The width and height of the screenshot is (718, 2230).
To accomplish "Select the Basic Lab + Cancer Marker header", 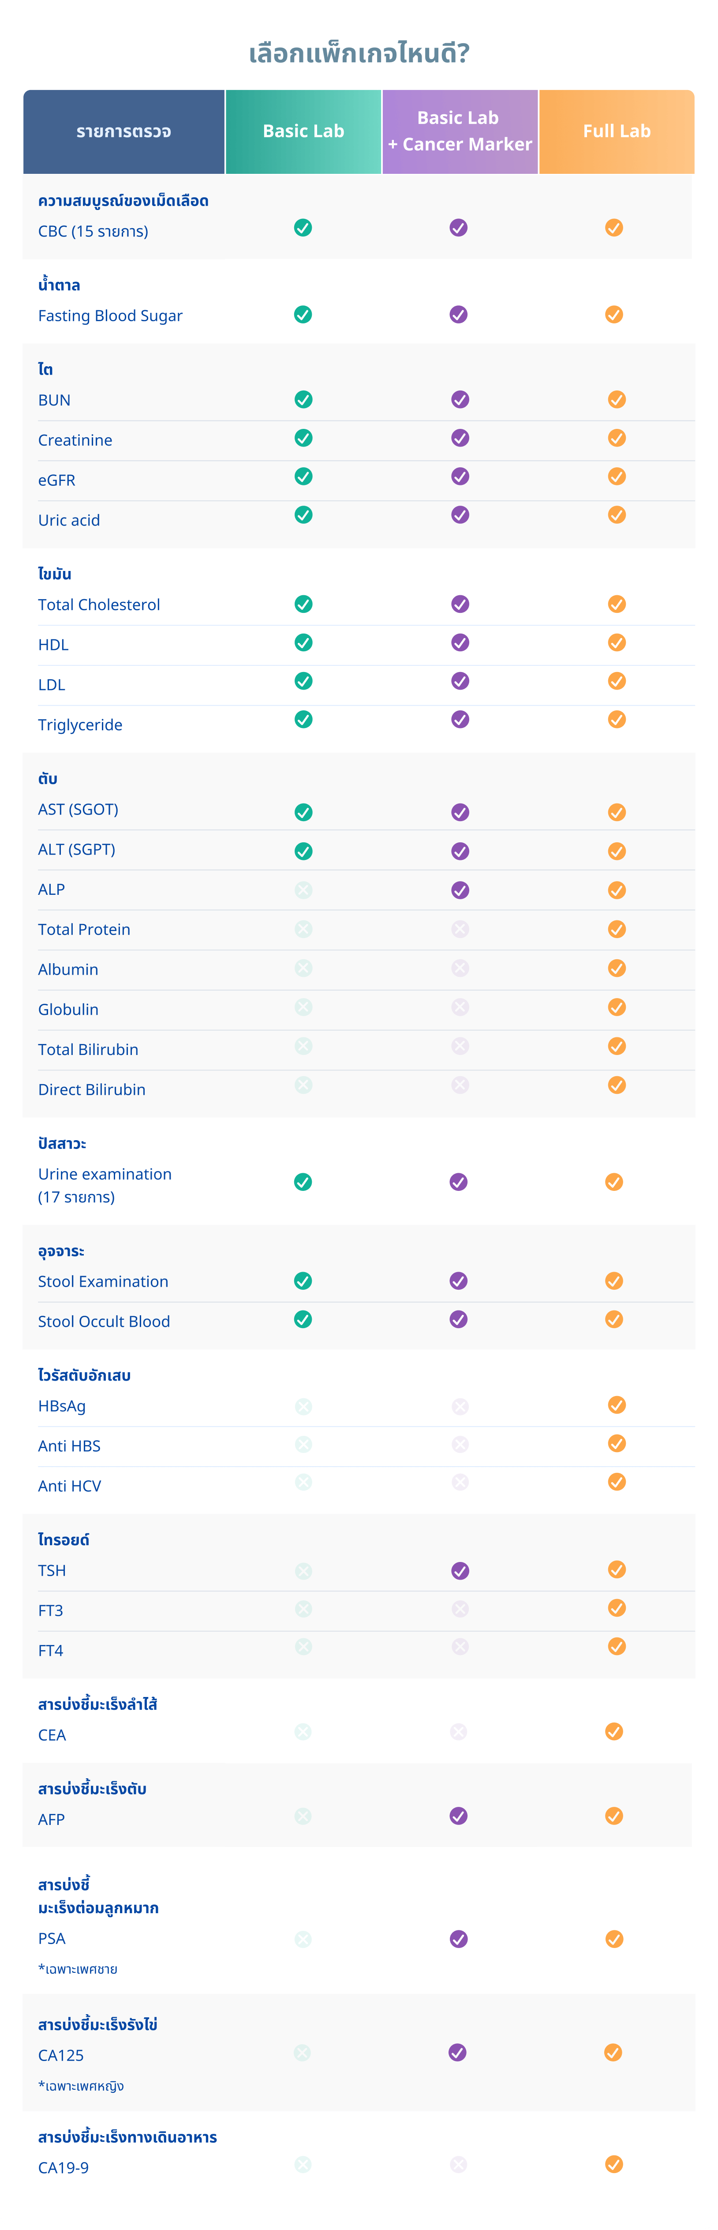I will pos(460,131).
